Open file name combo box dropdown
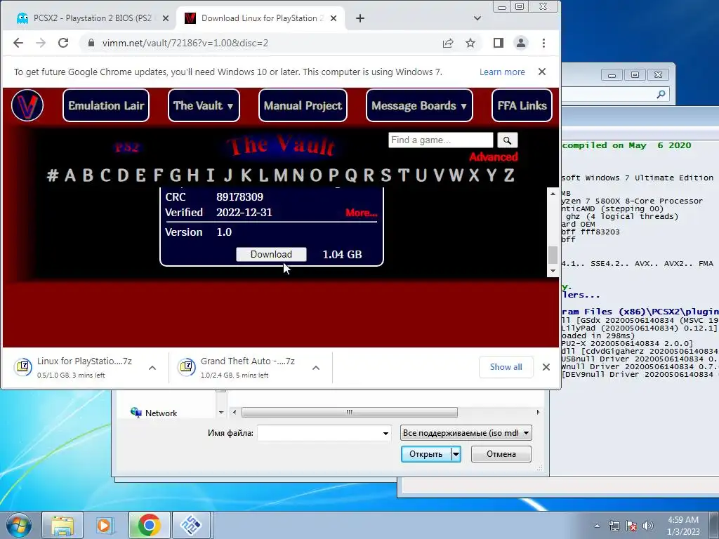719x539 pixels. [x=385, y=433]
